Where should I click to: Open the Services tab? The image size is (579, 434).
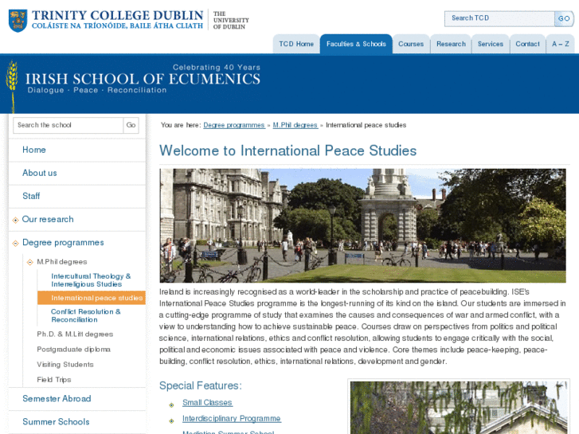click(491, 45)
